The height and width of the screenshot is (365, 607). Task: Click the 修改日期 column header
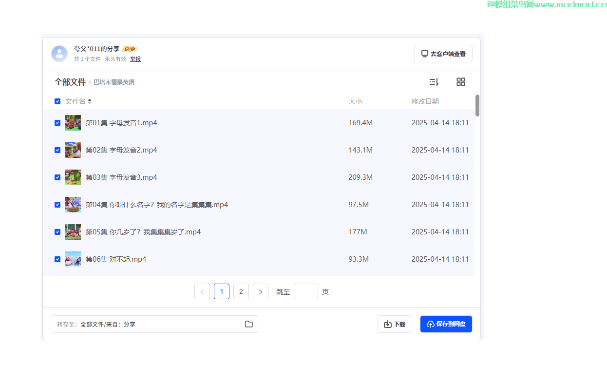(425, 101)
